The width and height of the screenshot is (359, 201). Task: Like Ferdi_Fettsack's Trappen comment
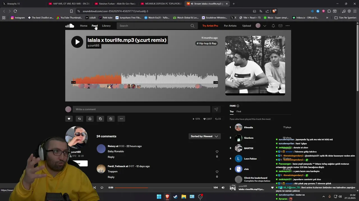point(217,172)
